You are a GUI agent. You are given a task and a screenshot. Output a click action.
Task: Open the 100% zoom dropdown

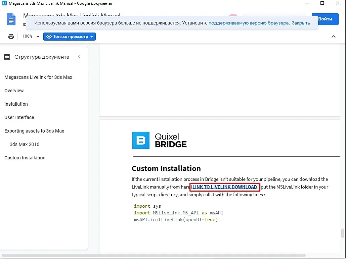(x=31, y=37)
